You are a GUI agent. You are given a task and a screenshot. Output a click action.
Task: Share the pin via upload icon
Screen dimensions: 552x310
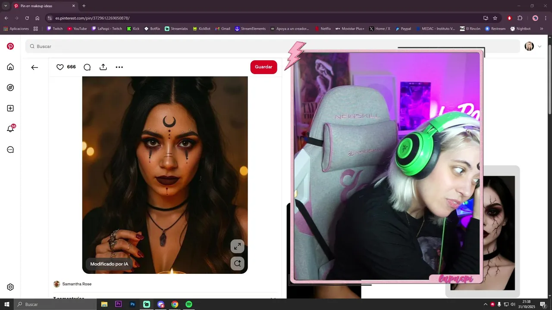103,67
